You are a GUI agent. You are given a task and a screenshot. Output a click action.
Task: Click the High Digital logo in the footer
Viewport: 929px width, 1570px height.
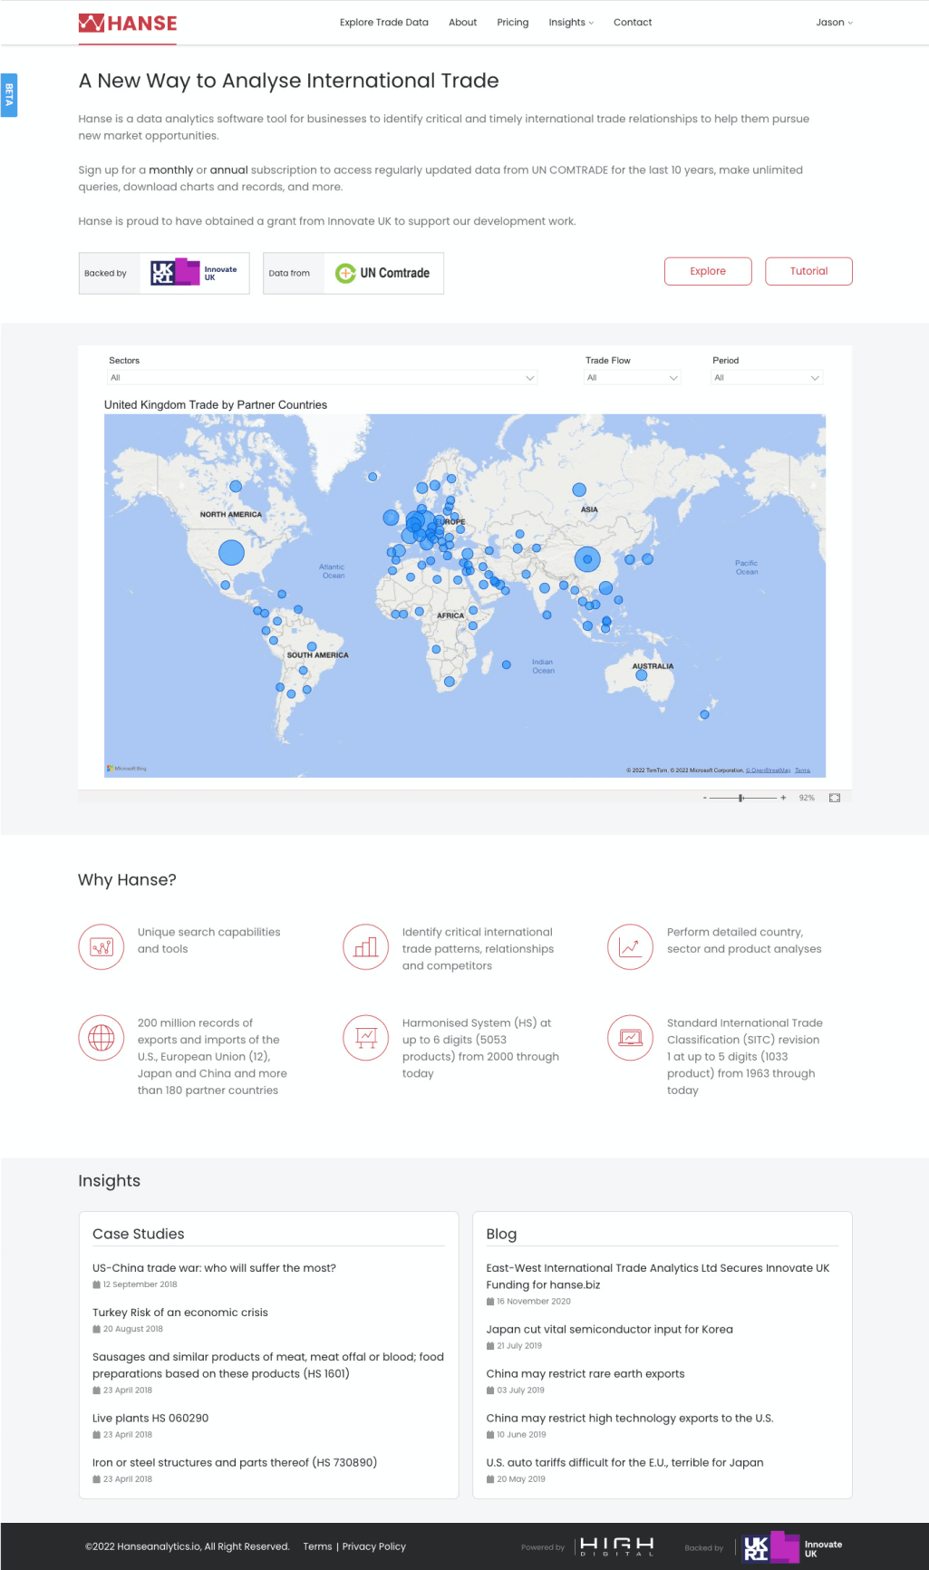[x=616, y=1546]
